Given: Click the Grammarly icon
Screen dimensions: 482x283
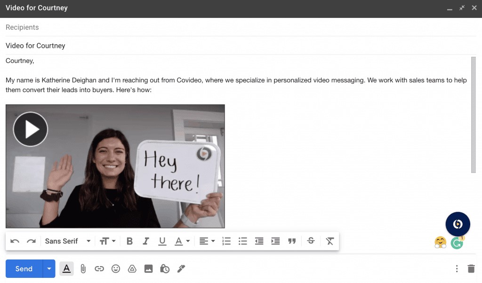Looking at the screenshot, I should pyautogui.click(x=456, y=243).
